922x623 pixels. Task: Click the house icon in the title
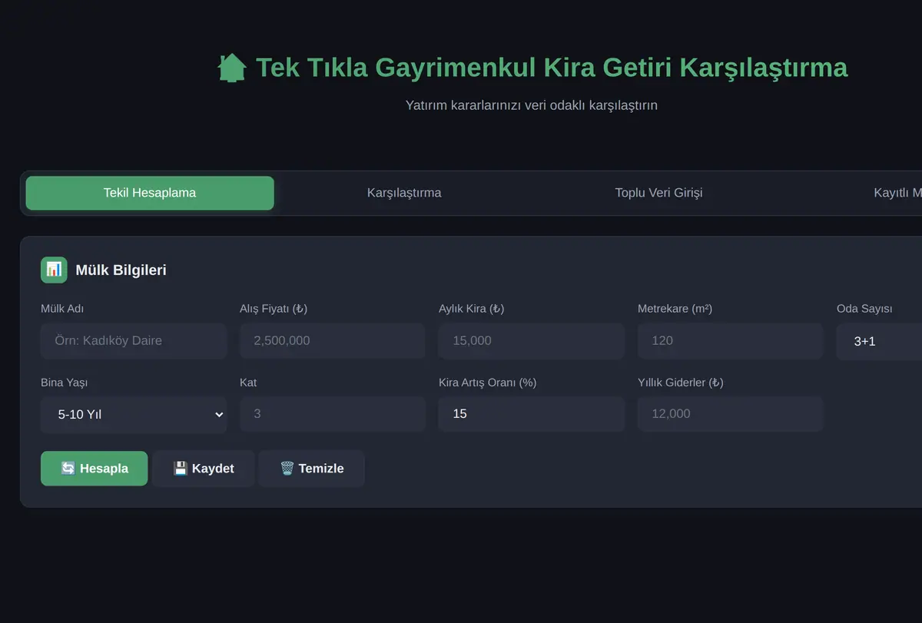point(232,68)
